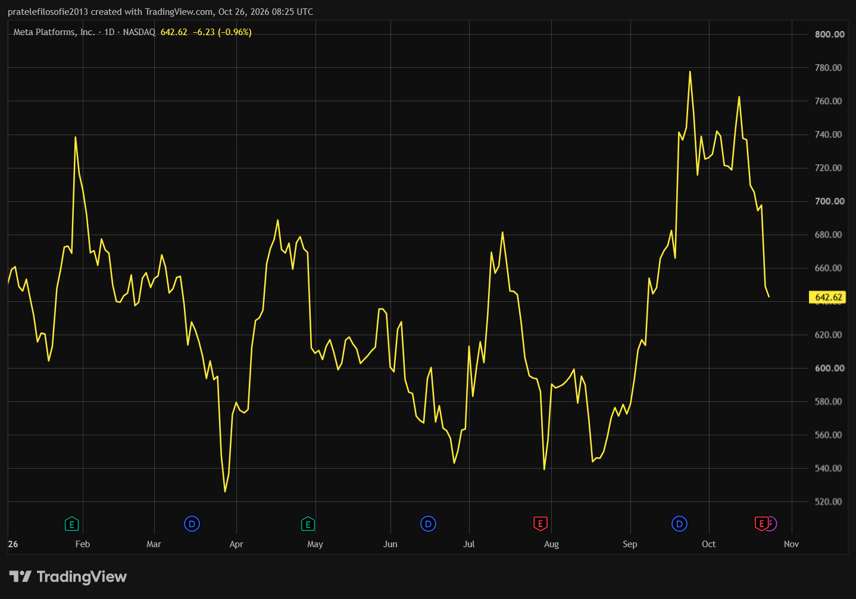Click the "700.00" price axis label

click(x=829, y=201)
